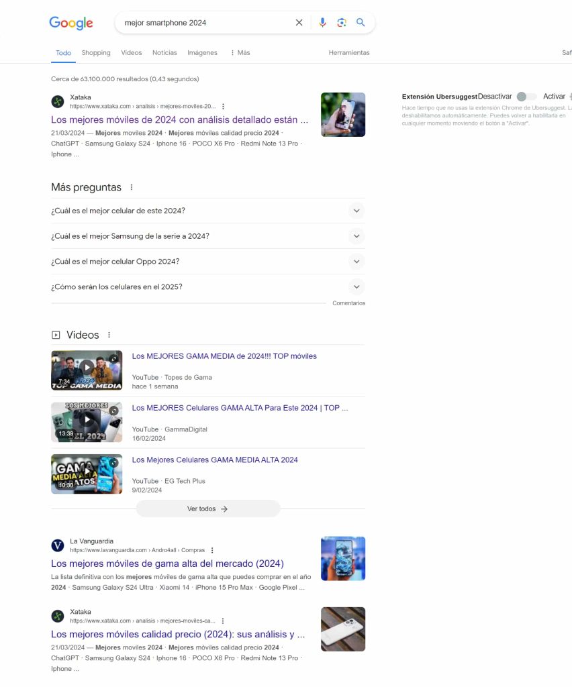The height and width of the screenshot is (687, 572).
Task: Click the 'Ver todos' videos button
Action: coord(207,509)
